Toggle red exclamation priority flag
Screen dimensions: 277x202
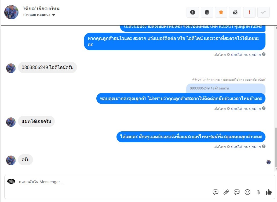click(249, 12)
